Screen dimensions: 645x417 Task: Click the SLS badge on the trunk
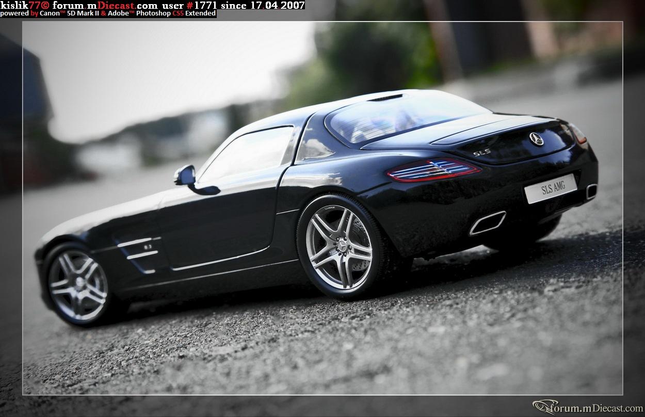click(482, 152)
